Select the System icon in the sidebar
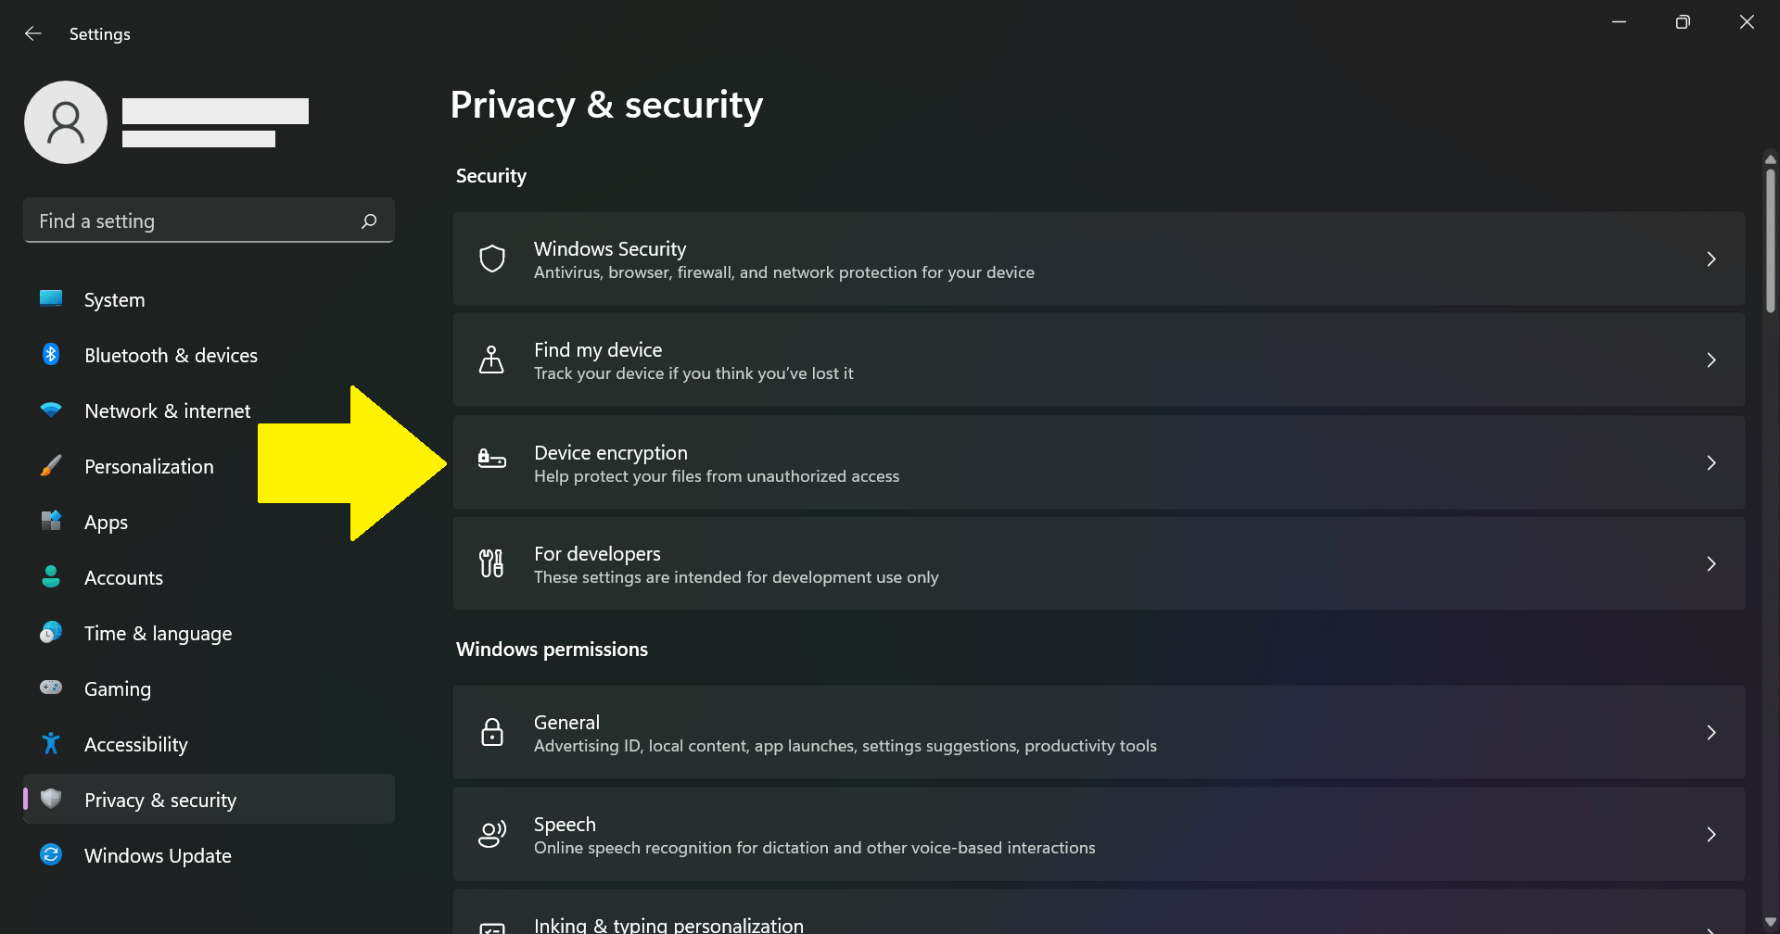Image resolution: width=1780 pixels, height=934 pixels. (x=50, y=299)
